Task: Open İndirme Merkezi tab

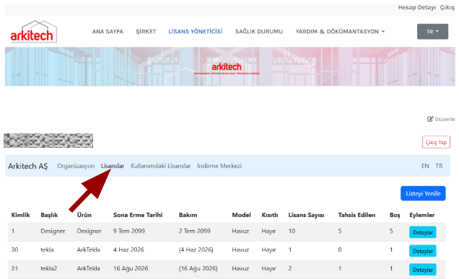Action: click(219, 166)
